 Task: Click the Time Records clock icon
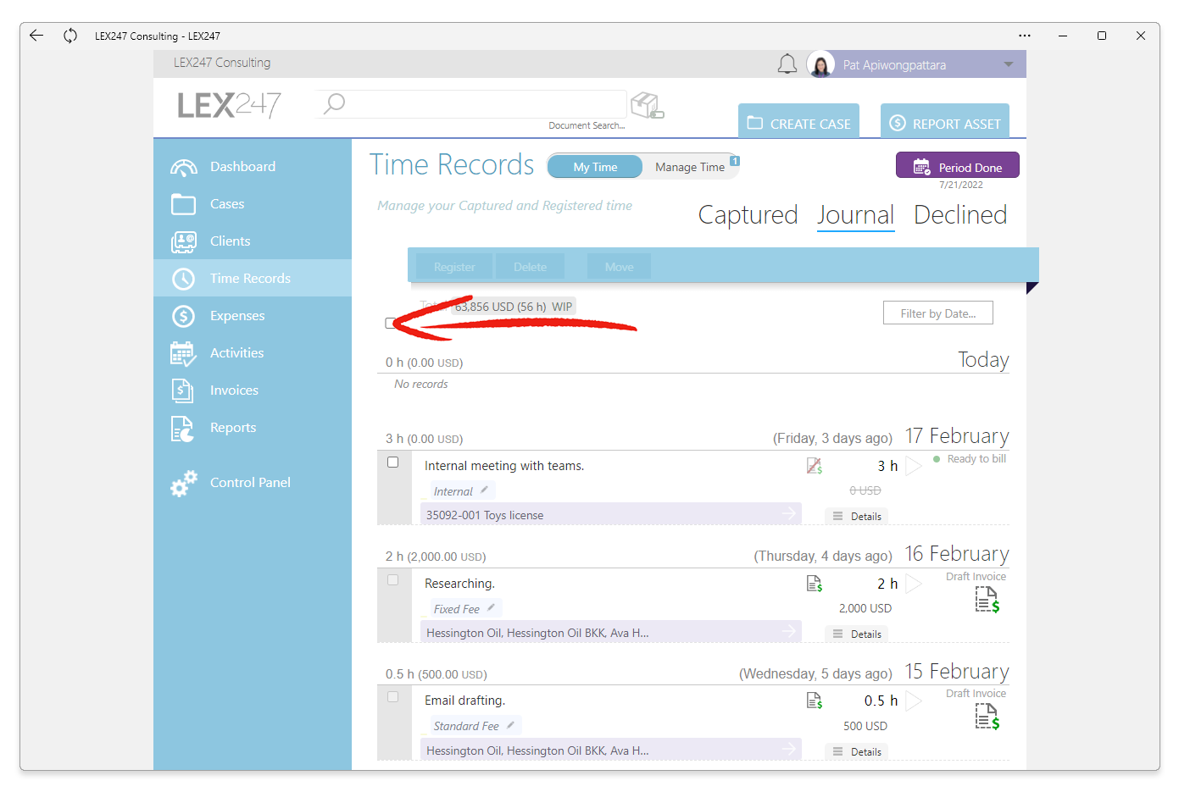(x=183, y=279)
